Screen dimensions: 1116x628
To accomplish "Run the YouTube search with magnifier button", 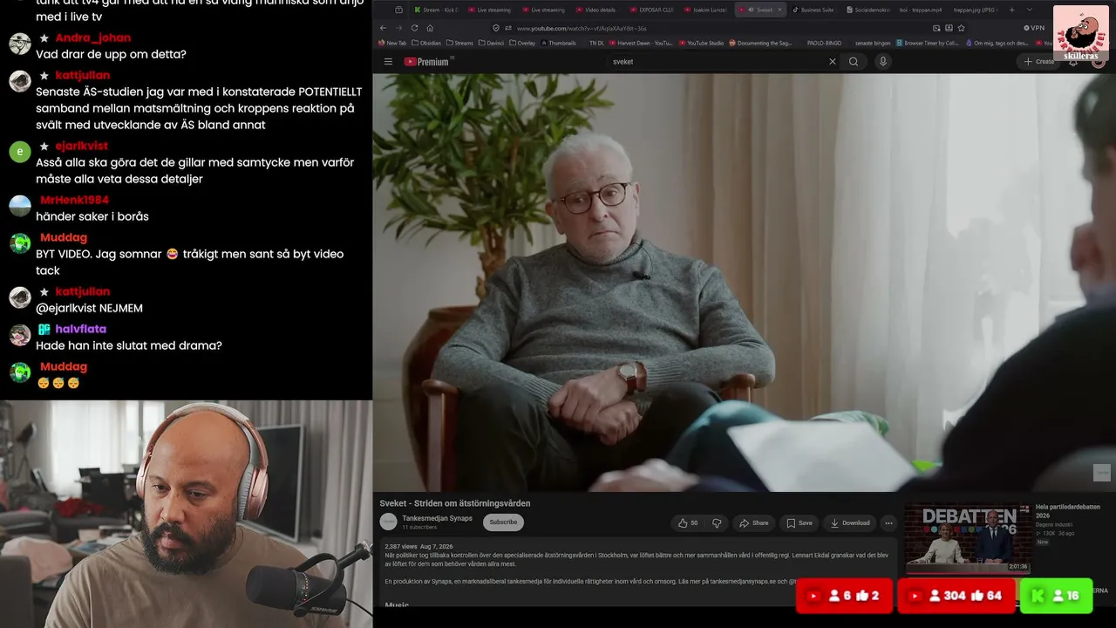I will [854, 62].
